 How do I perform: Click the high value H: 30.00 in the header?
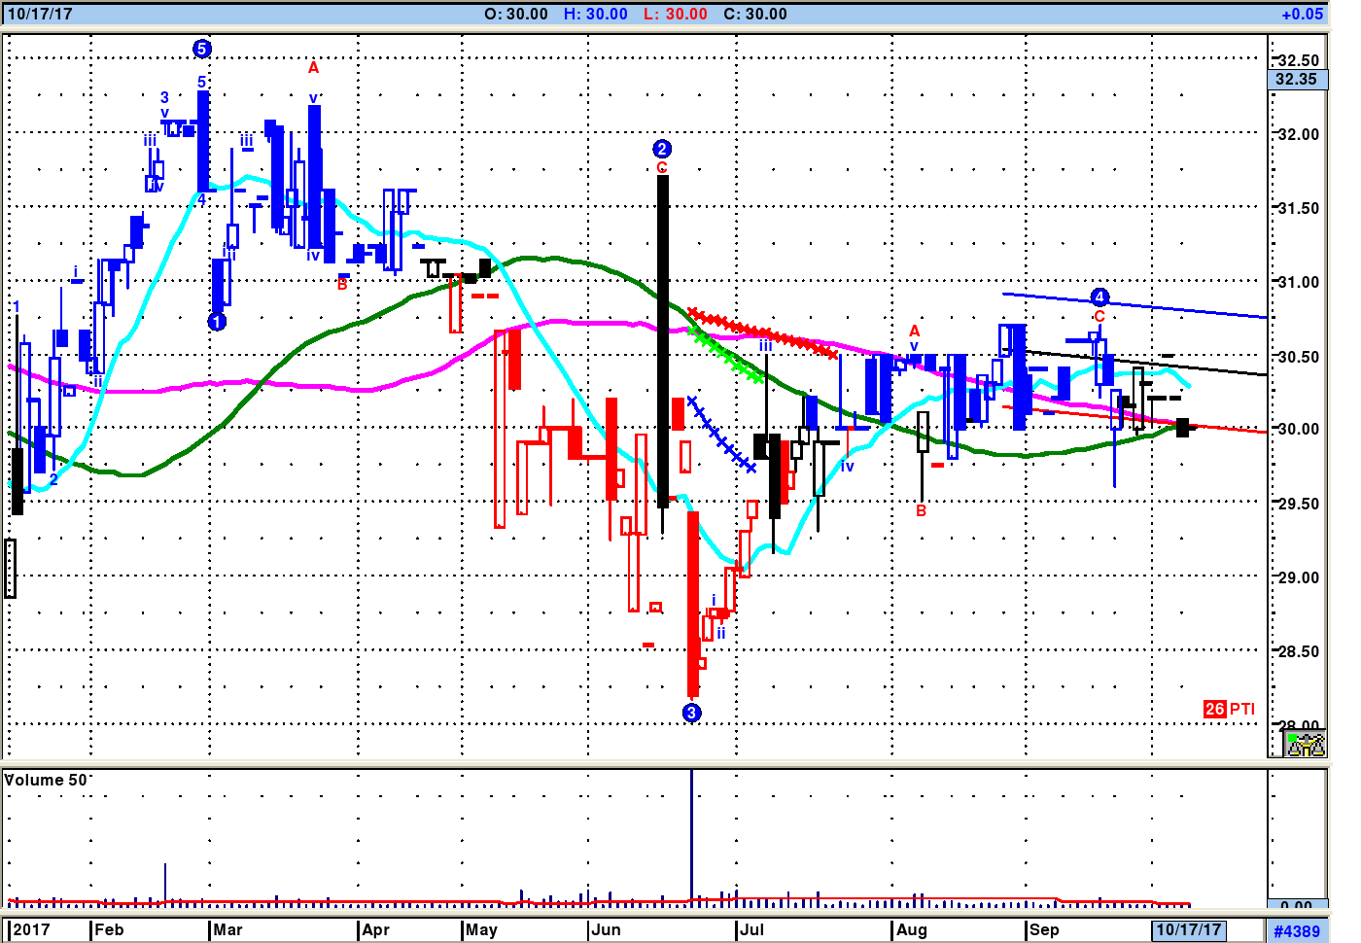tap(595, 14)
